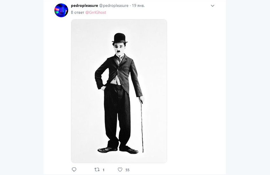Click the likes count number 55
The width and height of the screenshot is (270, 175).
coord(127,170)
